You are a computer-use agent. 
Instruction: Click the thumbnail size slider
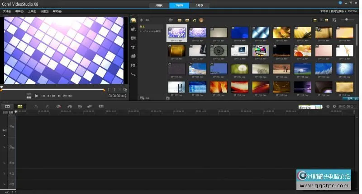pyautogui.click(x=347, y=20)
